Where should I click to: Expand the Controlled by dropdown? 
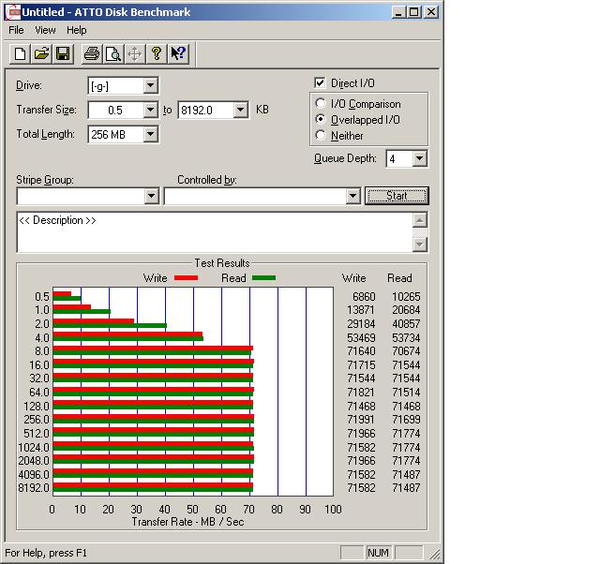tap(352, 196)
